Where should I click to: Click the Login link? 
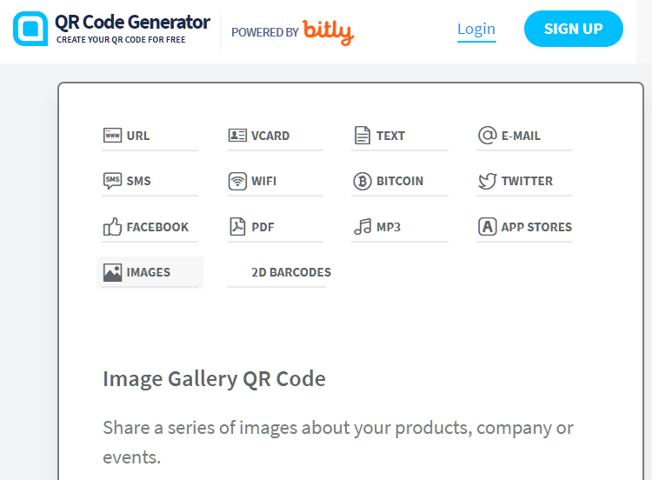(x=476, y=29)
